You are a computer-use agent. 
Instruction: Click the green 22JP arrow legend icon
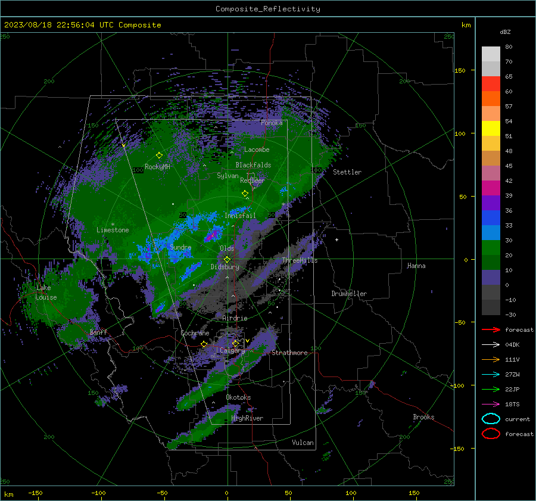[491, 389]
